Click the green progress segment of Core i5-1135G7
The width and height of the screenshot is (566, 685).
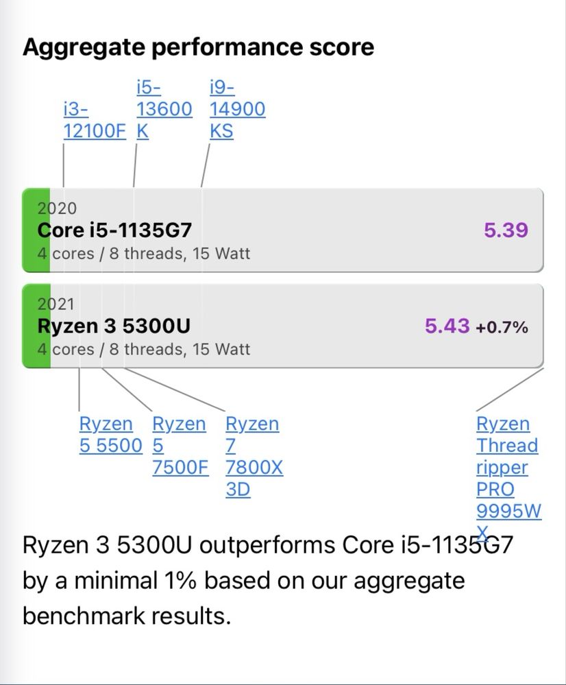[36, 230]
